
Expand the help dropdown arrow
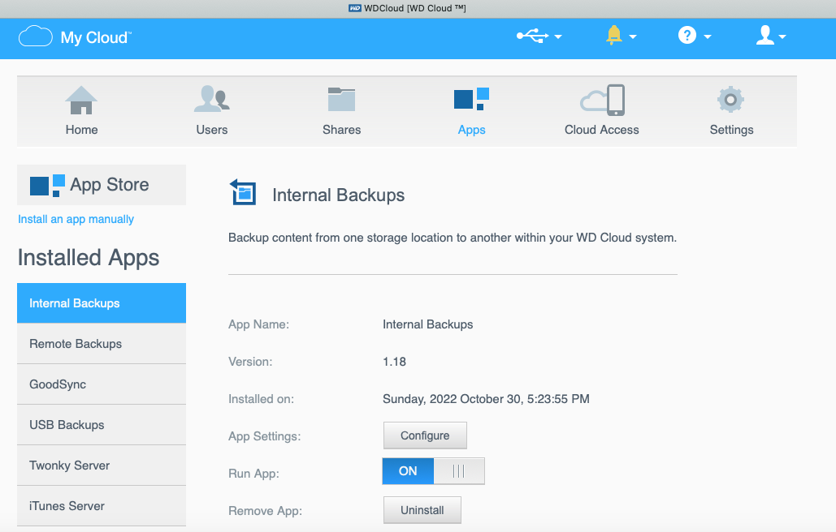coord(708,36)
